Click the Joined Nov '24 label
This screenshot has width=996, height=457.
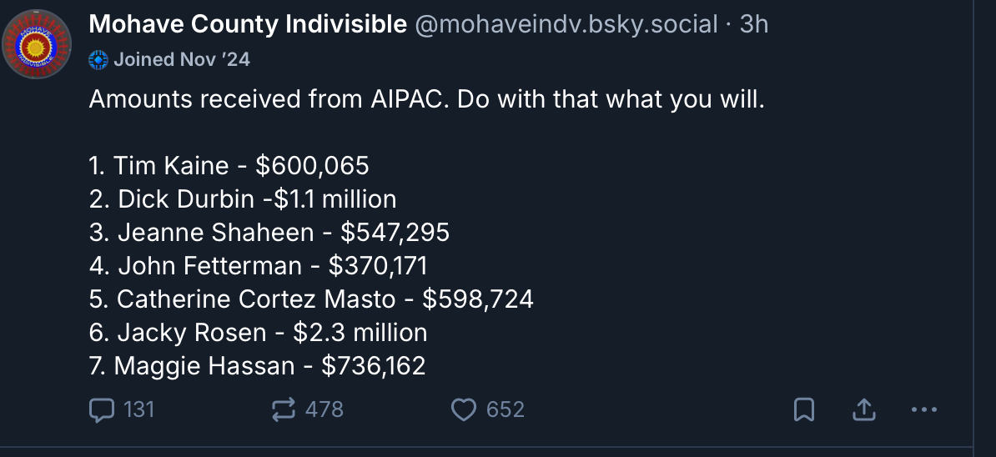(181, 59)
